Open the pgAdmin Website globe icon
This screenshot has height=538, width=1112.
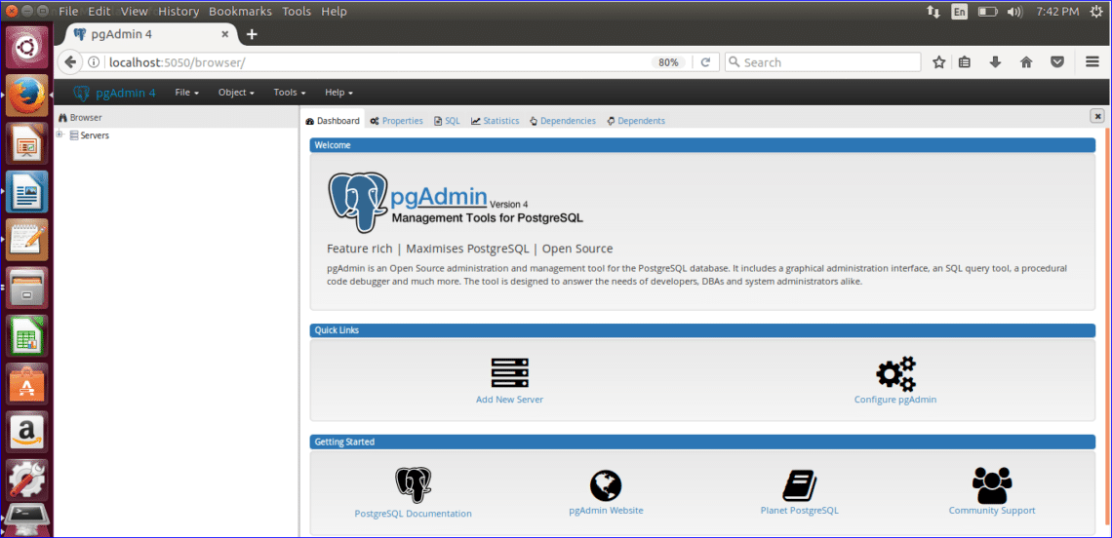click(x=606, y=484)
